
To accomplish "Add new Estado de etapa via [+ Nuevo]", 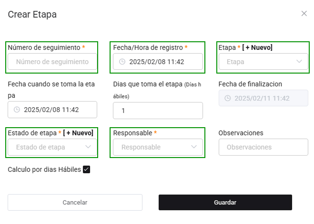I will click(78, 133).
